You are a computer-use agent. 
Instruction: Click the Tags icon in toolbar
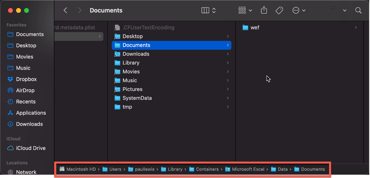[x=279, y=11]
